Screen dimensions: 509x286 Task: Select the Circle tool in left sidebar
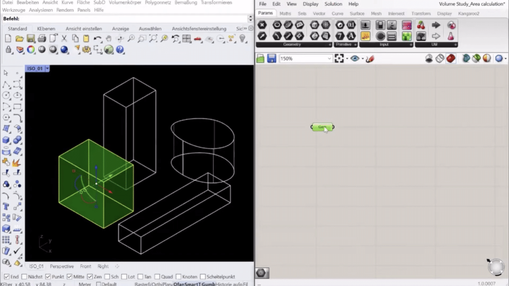[x=6, y=95]
